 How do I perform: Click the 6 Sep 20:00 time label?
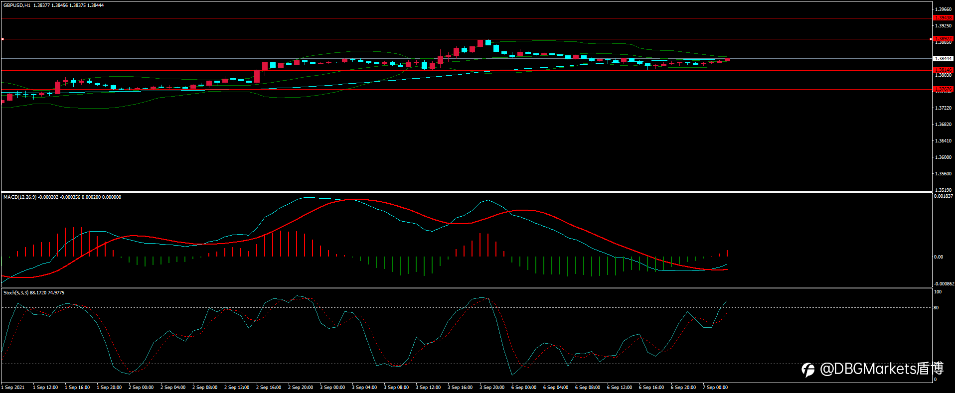click(683, 388)
